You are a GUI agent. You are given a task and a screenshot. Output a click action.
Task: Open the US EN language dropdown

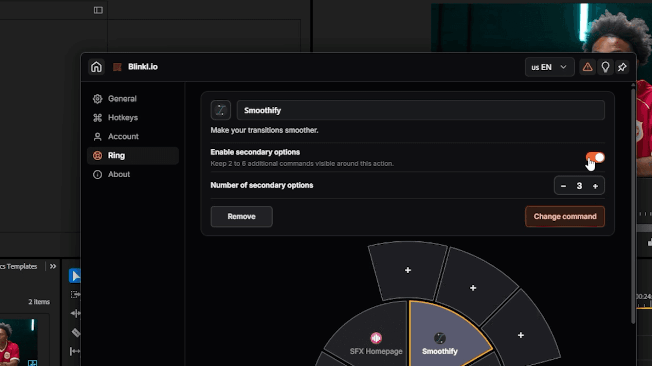[x=549, y=67]
